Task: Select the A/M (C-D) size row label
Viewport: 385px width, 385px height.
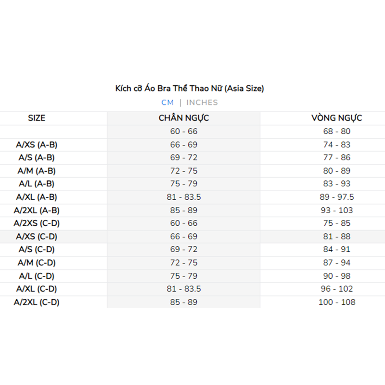Action: 37,263
